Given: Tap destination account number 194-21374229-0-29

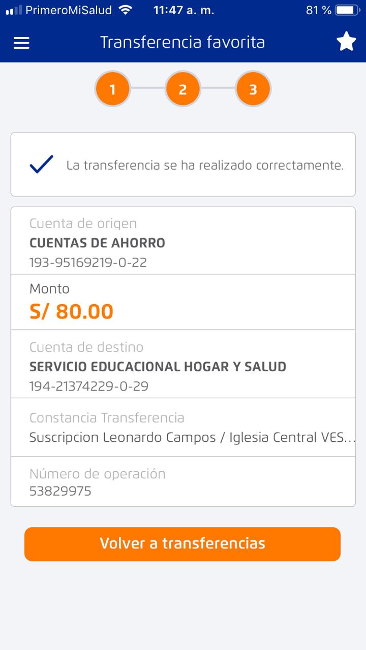Looking at the screenshot, I should (89, 386).
